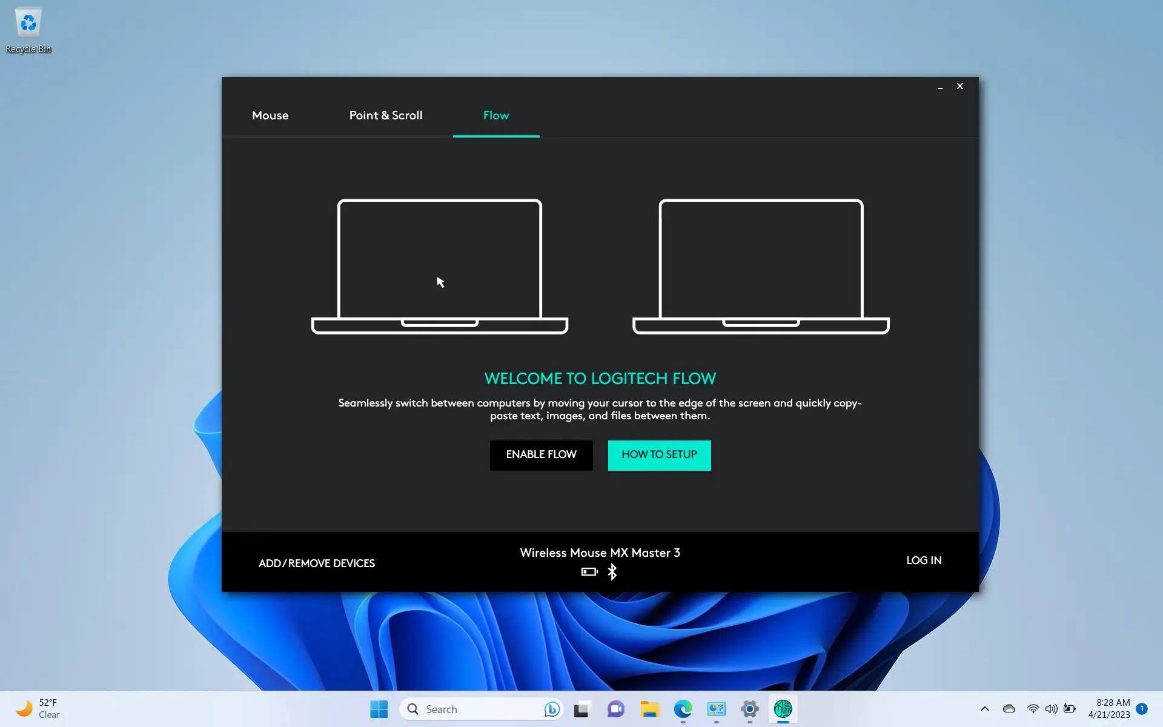This screenshot has width=1163, height=727.
Task: Launch Microsoft Edge from the taskbar
Action: click(683, 709)
